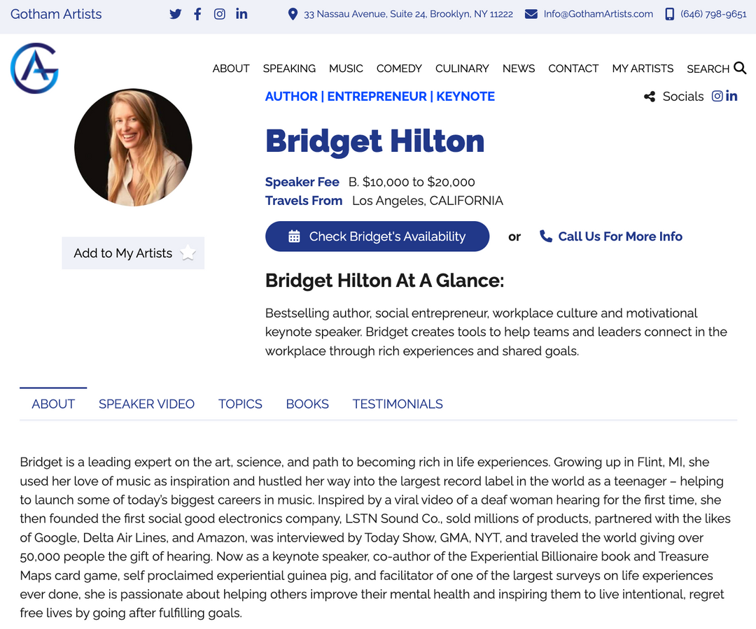Click Check Bridget's Availability button
Image resolution: width=756 pixels, height=629 pixels.
(377, 236)
